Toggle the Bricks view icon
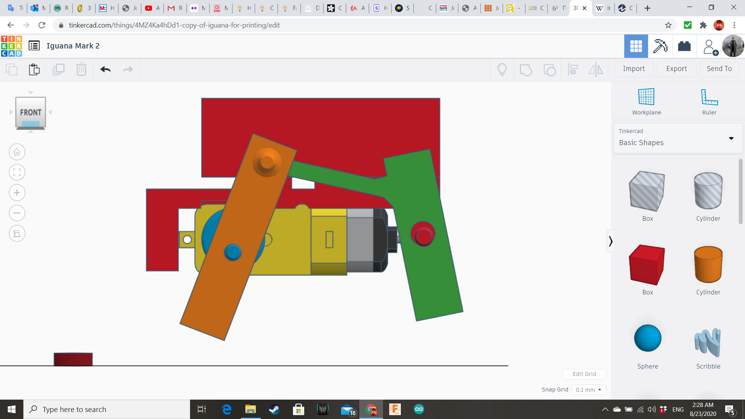 (684, 46)
